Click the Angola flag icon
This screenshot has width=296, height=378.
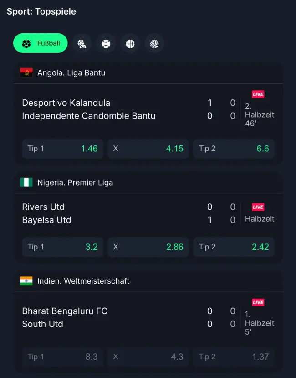pos(26,72)
